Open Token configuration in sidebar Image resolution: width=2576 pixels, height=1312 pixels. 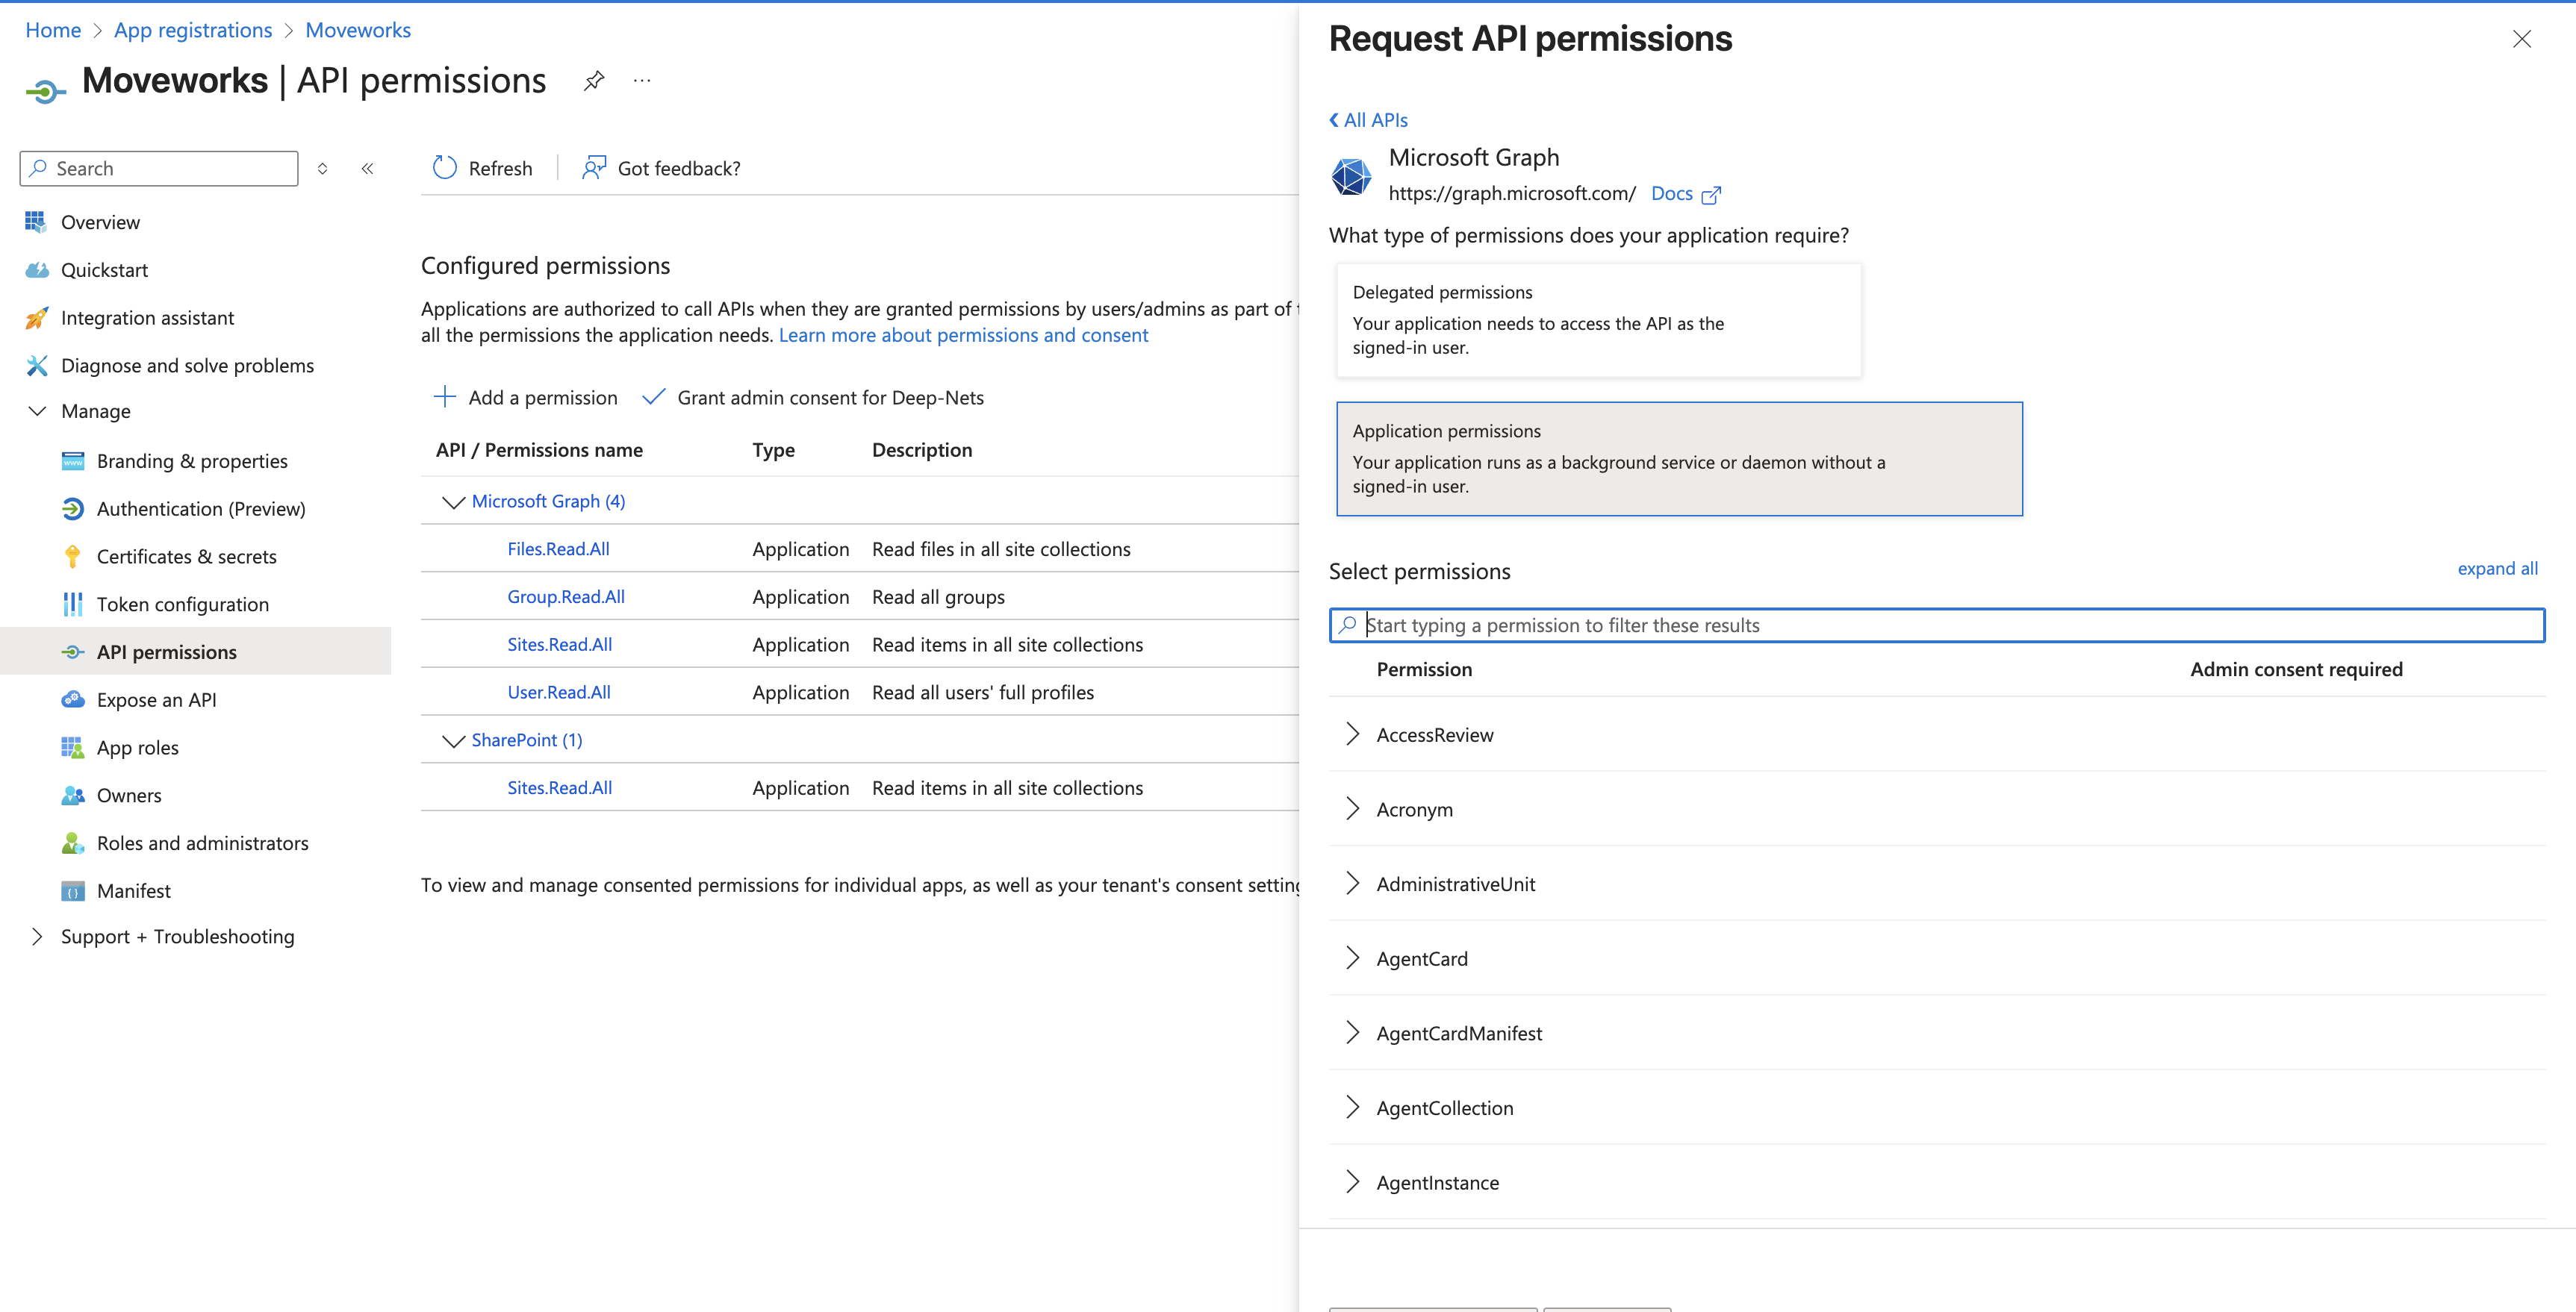183,605
